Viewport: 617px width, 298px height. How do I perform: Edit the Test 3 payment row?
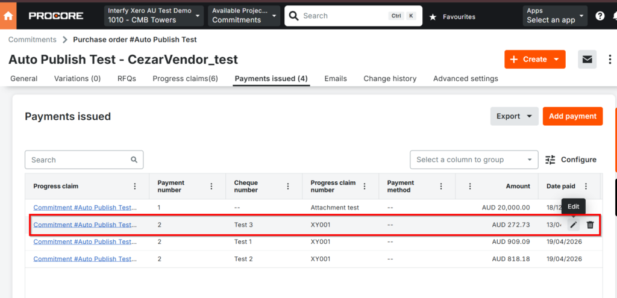tap(574, 225)
